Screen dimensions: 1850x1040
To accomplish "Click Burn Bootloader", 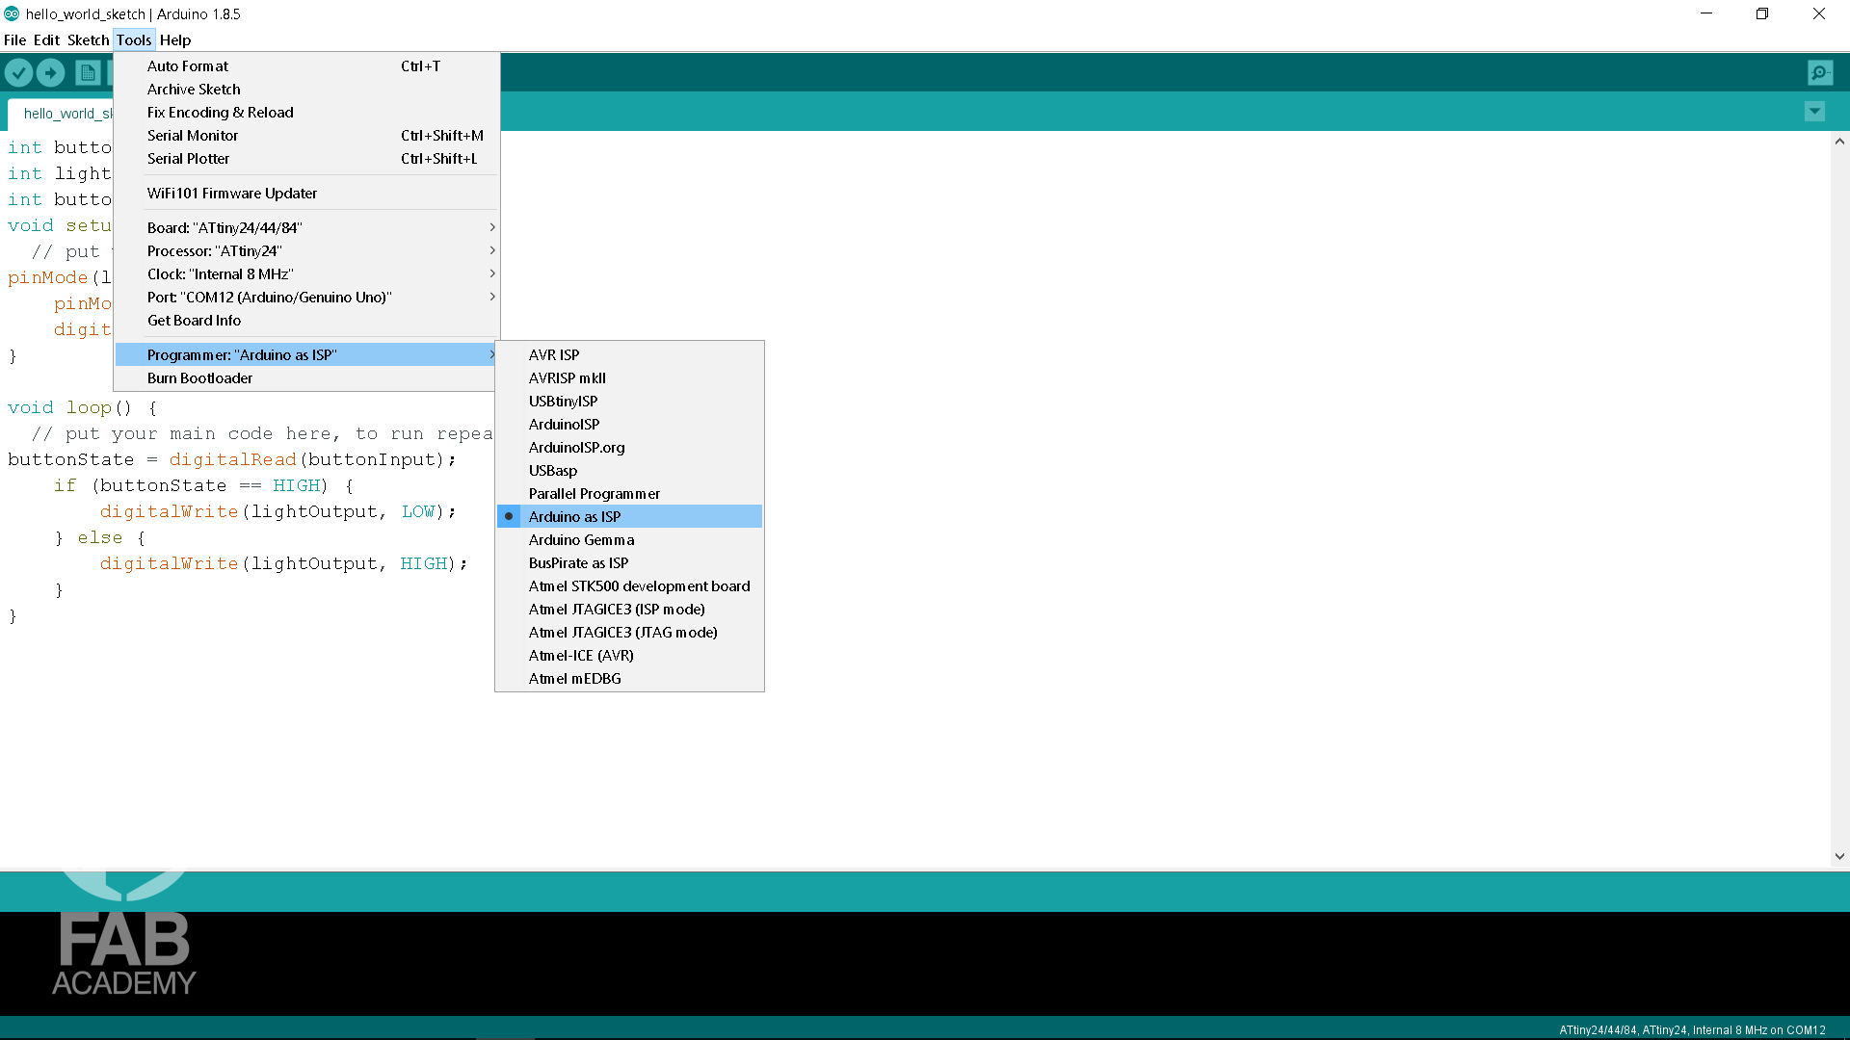I will click(x=307, y=378).
